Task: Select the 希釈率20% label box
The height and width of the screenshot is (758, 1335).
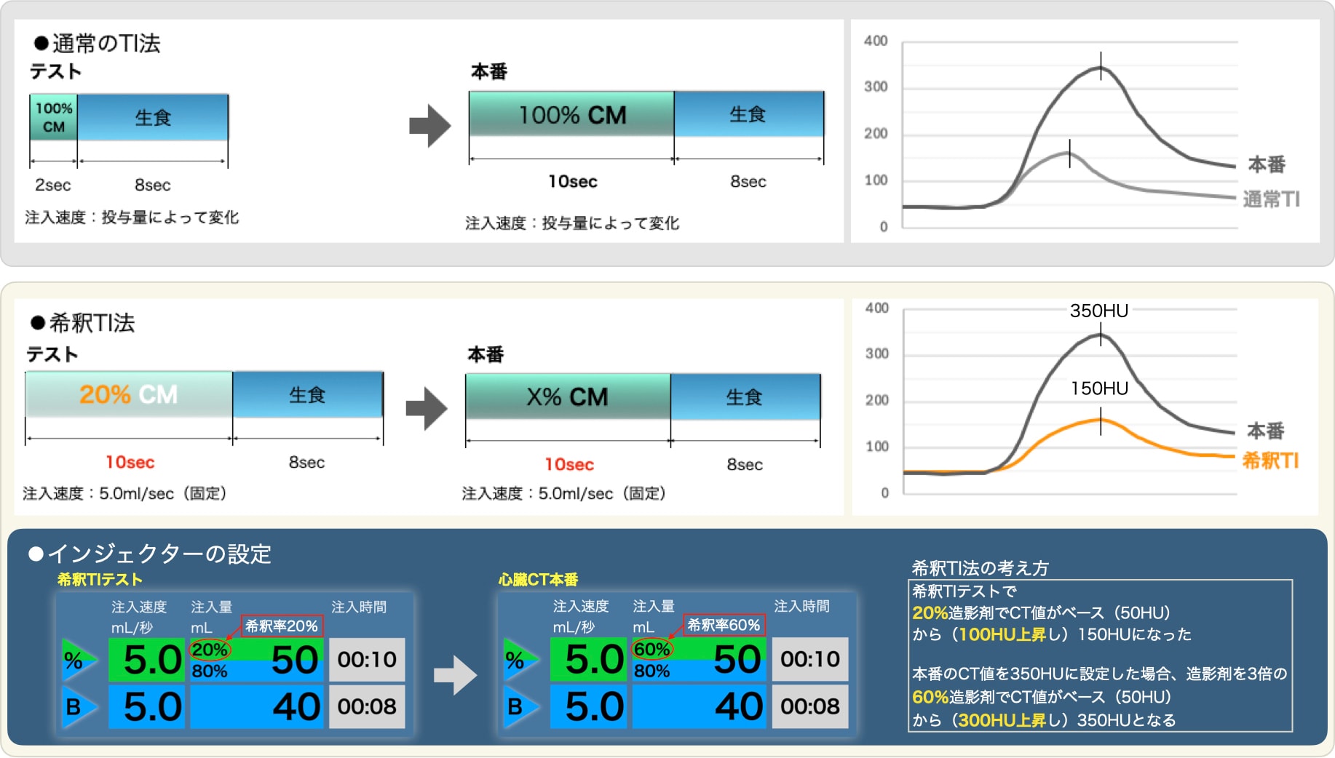Action: click(x=282, y=626)
